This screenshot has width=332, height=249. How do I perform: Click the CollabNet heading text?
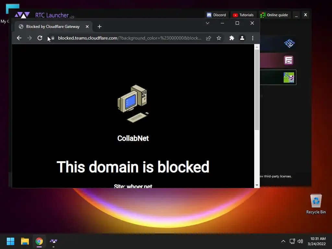click(133, 138)
